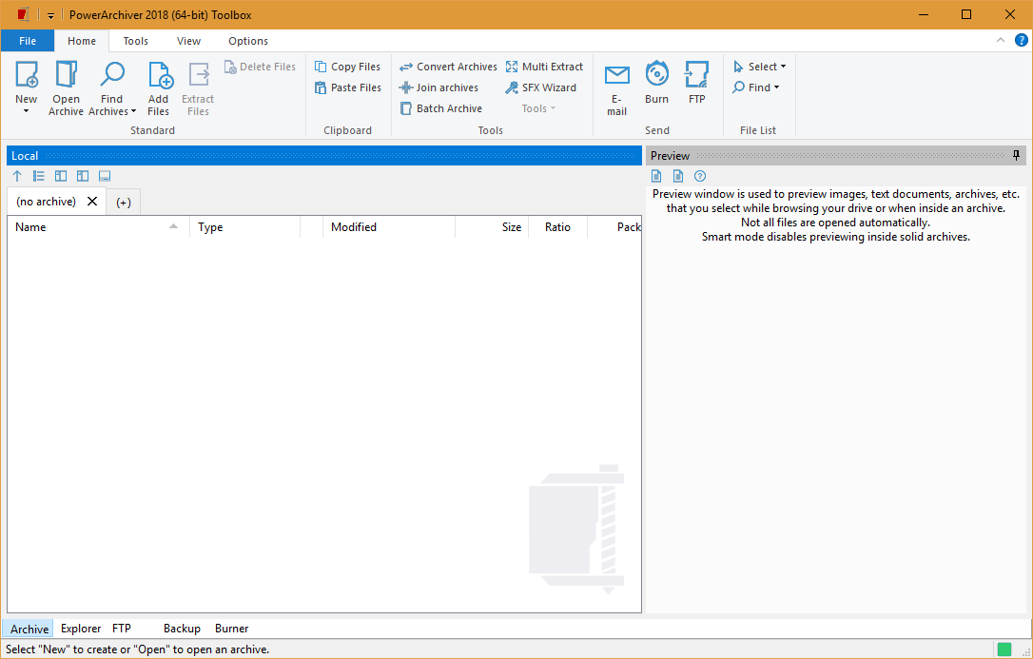Expand the Tools dropdown in ribbon
This screenshot has height=659, width=1033.
[x=539, y=108]
